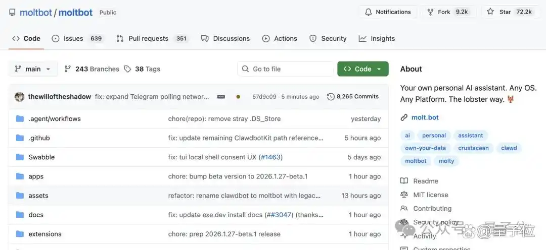The height and width of the screenshot is (250, 546).
Task: Click thewillofthesha­dow avatar image
Action: point(19,97)
